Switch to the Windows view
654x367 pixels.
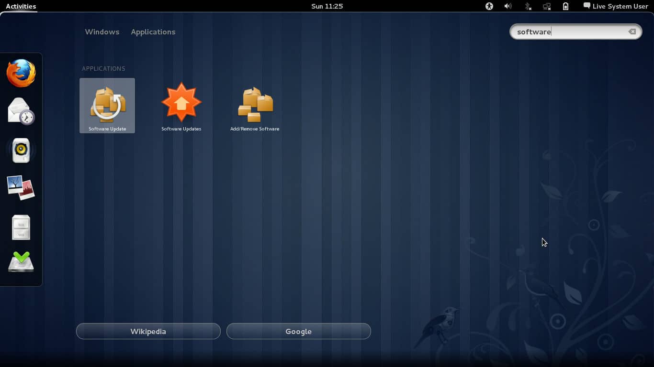tap(102, 32)
